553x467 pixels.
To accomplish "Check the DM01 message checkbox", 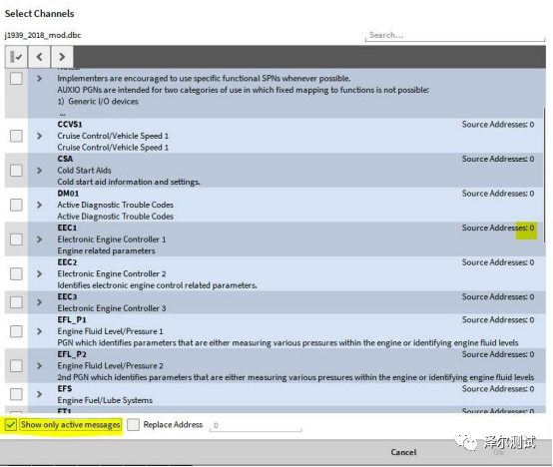I will click(x=16, y=205).
